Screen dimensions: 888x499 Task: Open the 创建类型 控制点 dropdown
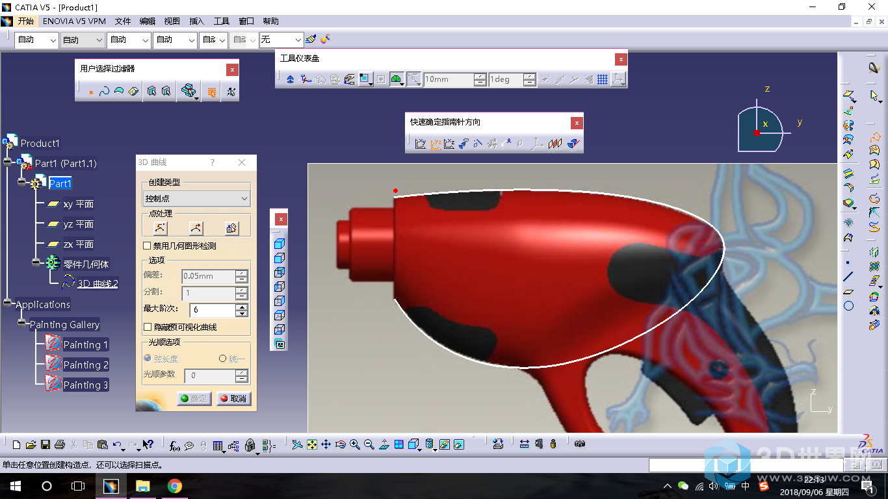196,198
